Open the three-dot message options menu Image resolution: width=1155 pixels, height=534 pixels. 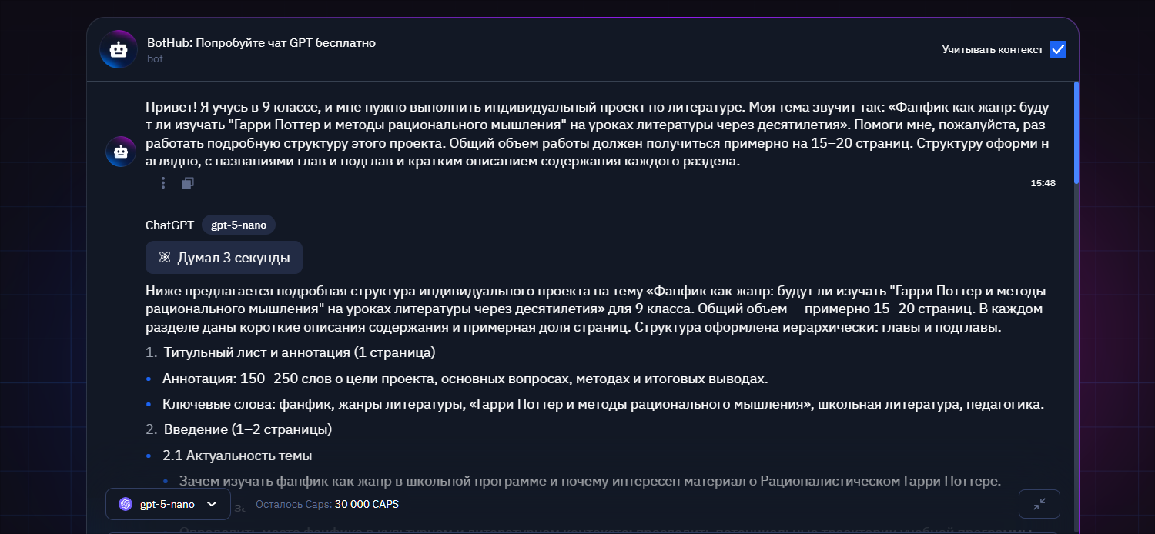pos(163,182)
